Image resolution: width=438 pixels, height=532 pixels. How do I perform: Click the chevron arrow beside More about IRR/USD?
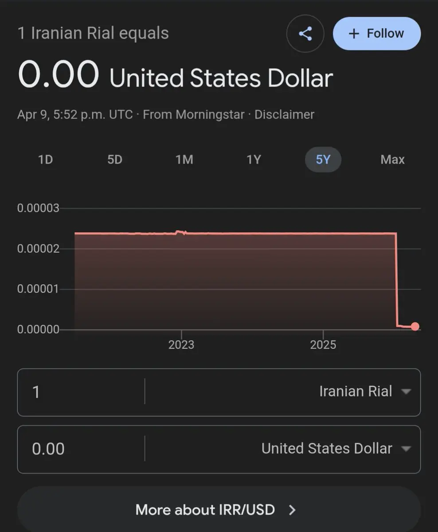click(292, 510)
